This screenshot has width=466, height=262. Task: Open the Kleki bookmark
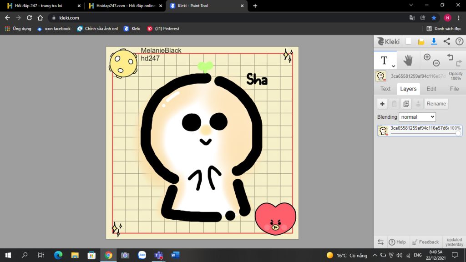click(132, 29)
